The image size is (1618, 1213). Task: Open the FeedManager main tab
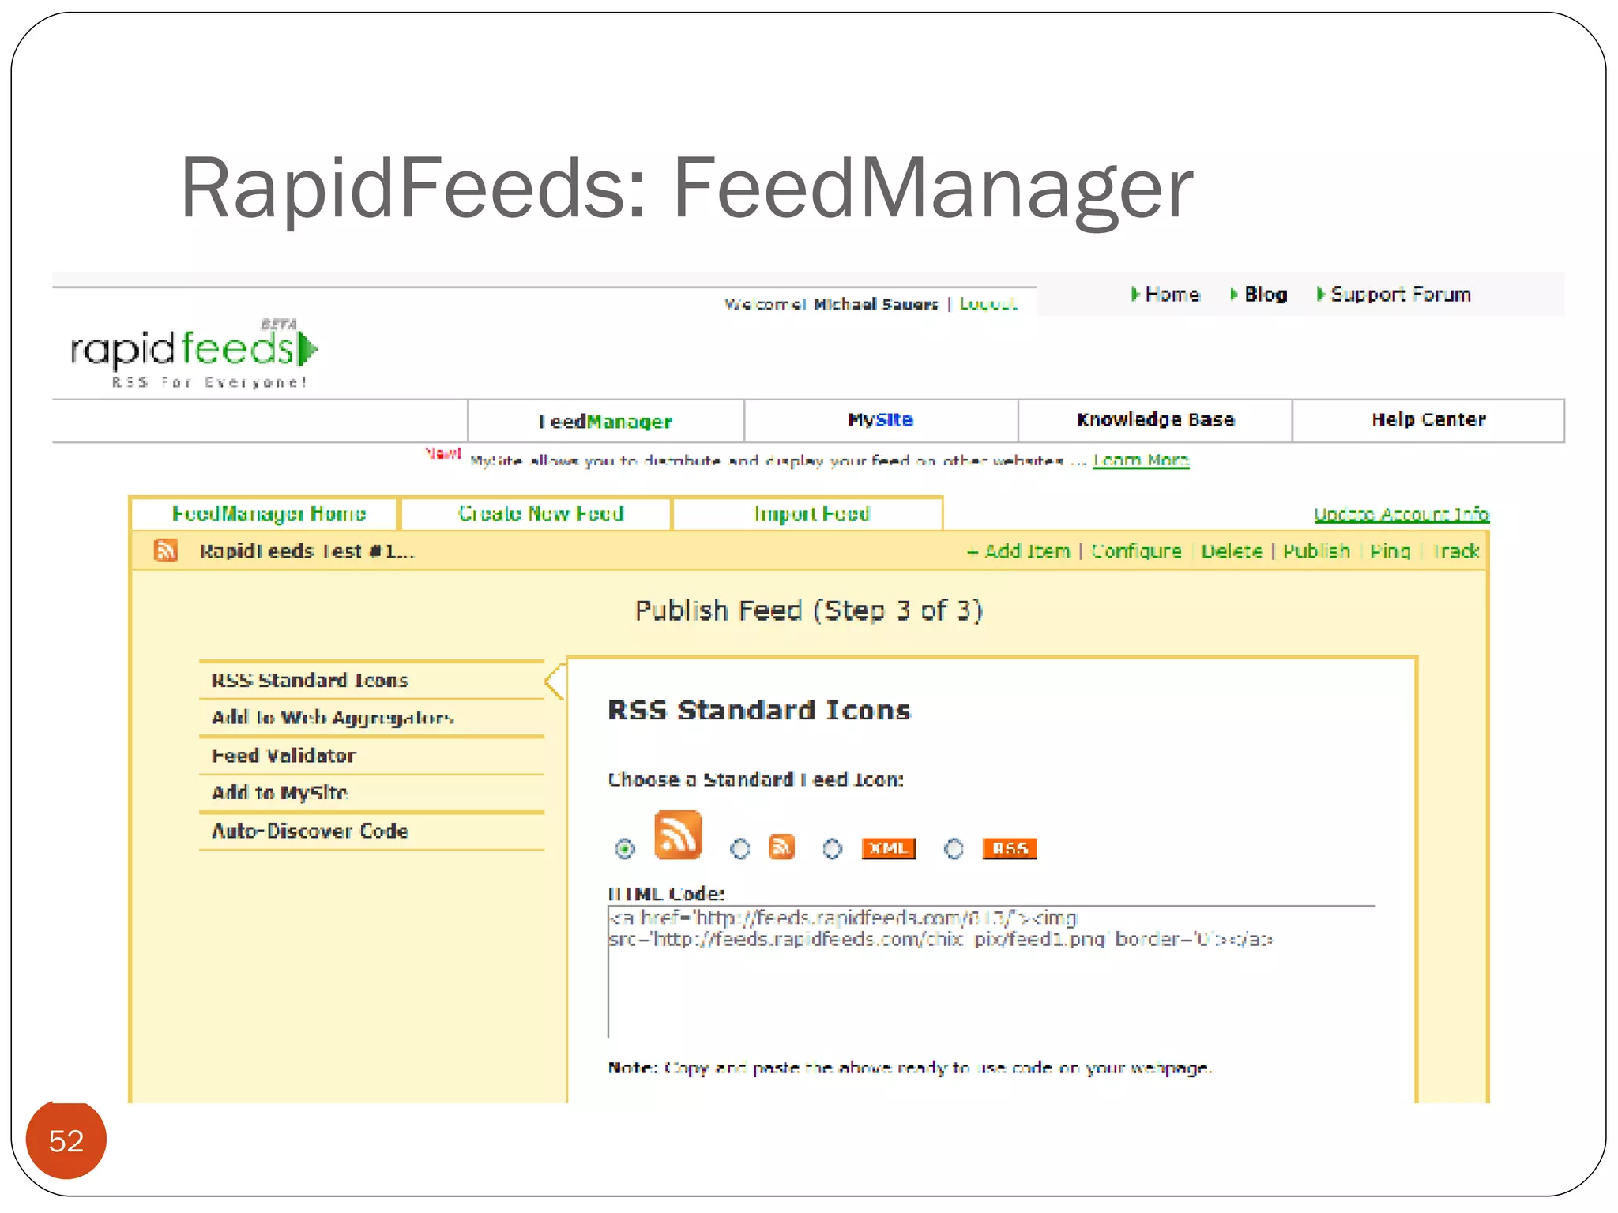pyautogui.click(x=606, y=421)
